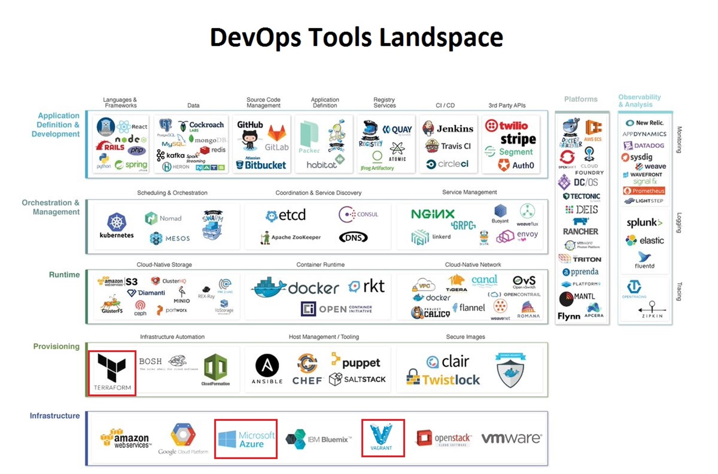Click the etcd logo
This screenshot has height=474, width=718.
click(x=286, y=216)
